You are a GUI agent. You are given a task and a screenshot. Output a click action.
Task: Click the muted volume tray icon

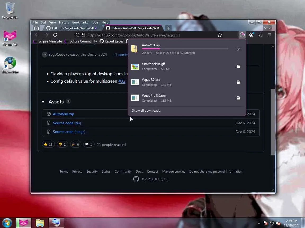[x=278, y=223]
